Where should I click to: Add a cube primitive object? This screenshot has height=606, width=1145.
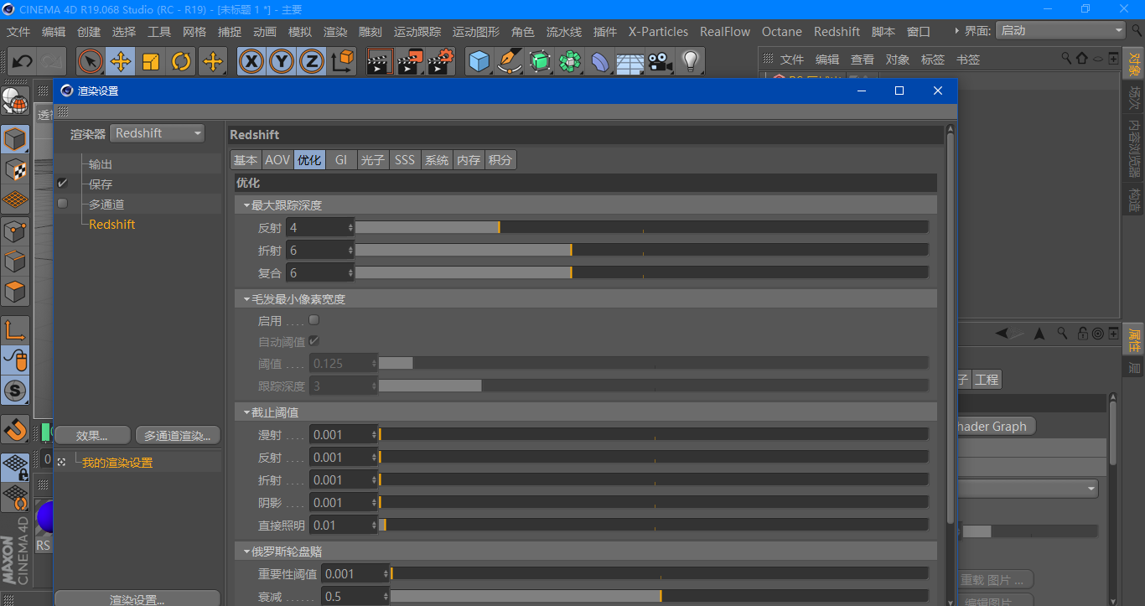point(479,61)
